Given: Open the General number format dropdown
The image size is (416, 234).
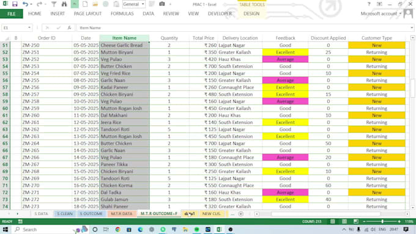Looking at the screenshot, I should click(143, 4).
